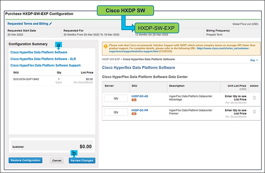Screen dimensions: 265x173
Task: Click the Restore Configuration button
Action: click(25, 160)
